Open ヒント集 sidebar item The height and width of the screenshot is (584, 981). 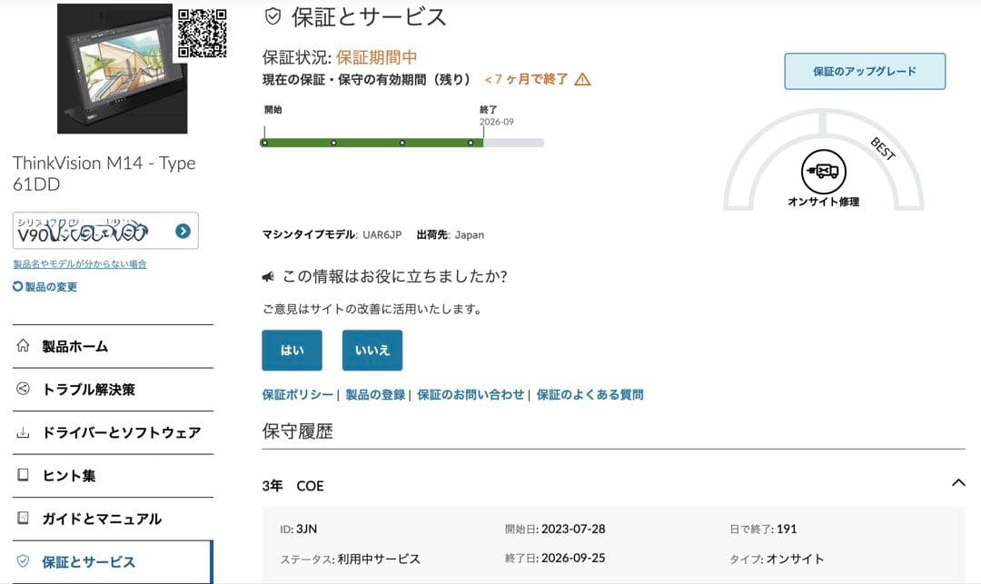[113, 476]
